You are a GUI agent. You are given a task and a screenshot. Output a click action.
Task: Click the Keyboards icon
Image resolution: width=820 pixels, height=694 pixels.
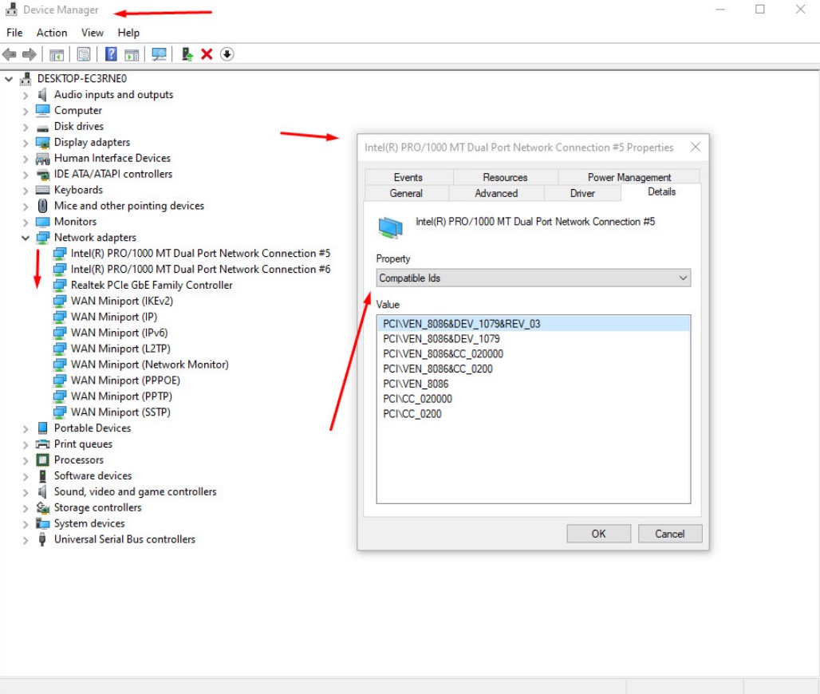pyautogui.click(x=42, y=190)
